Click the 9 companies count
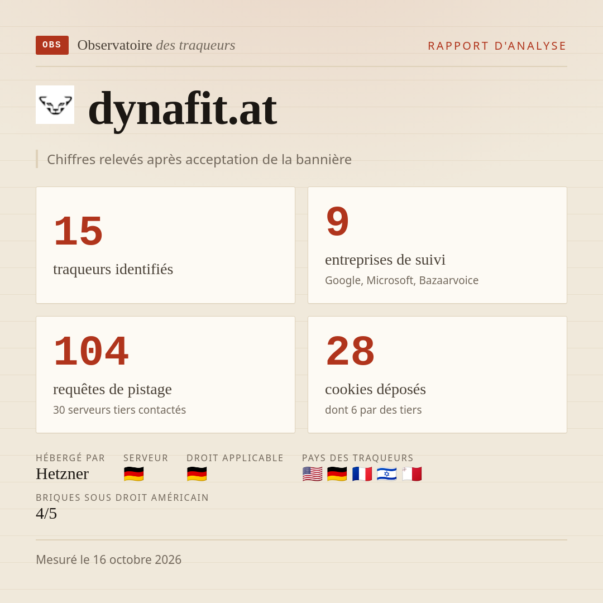This screenshot has height=603, width=603. click(x=337, y=222)
